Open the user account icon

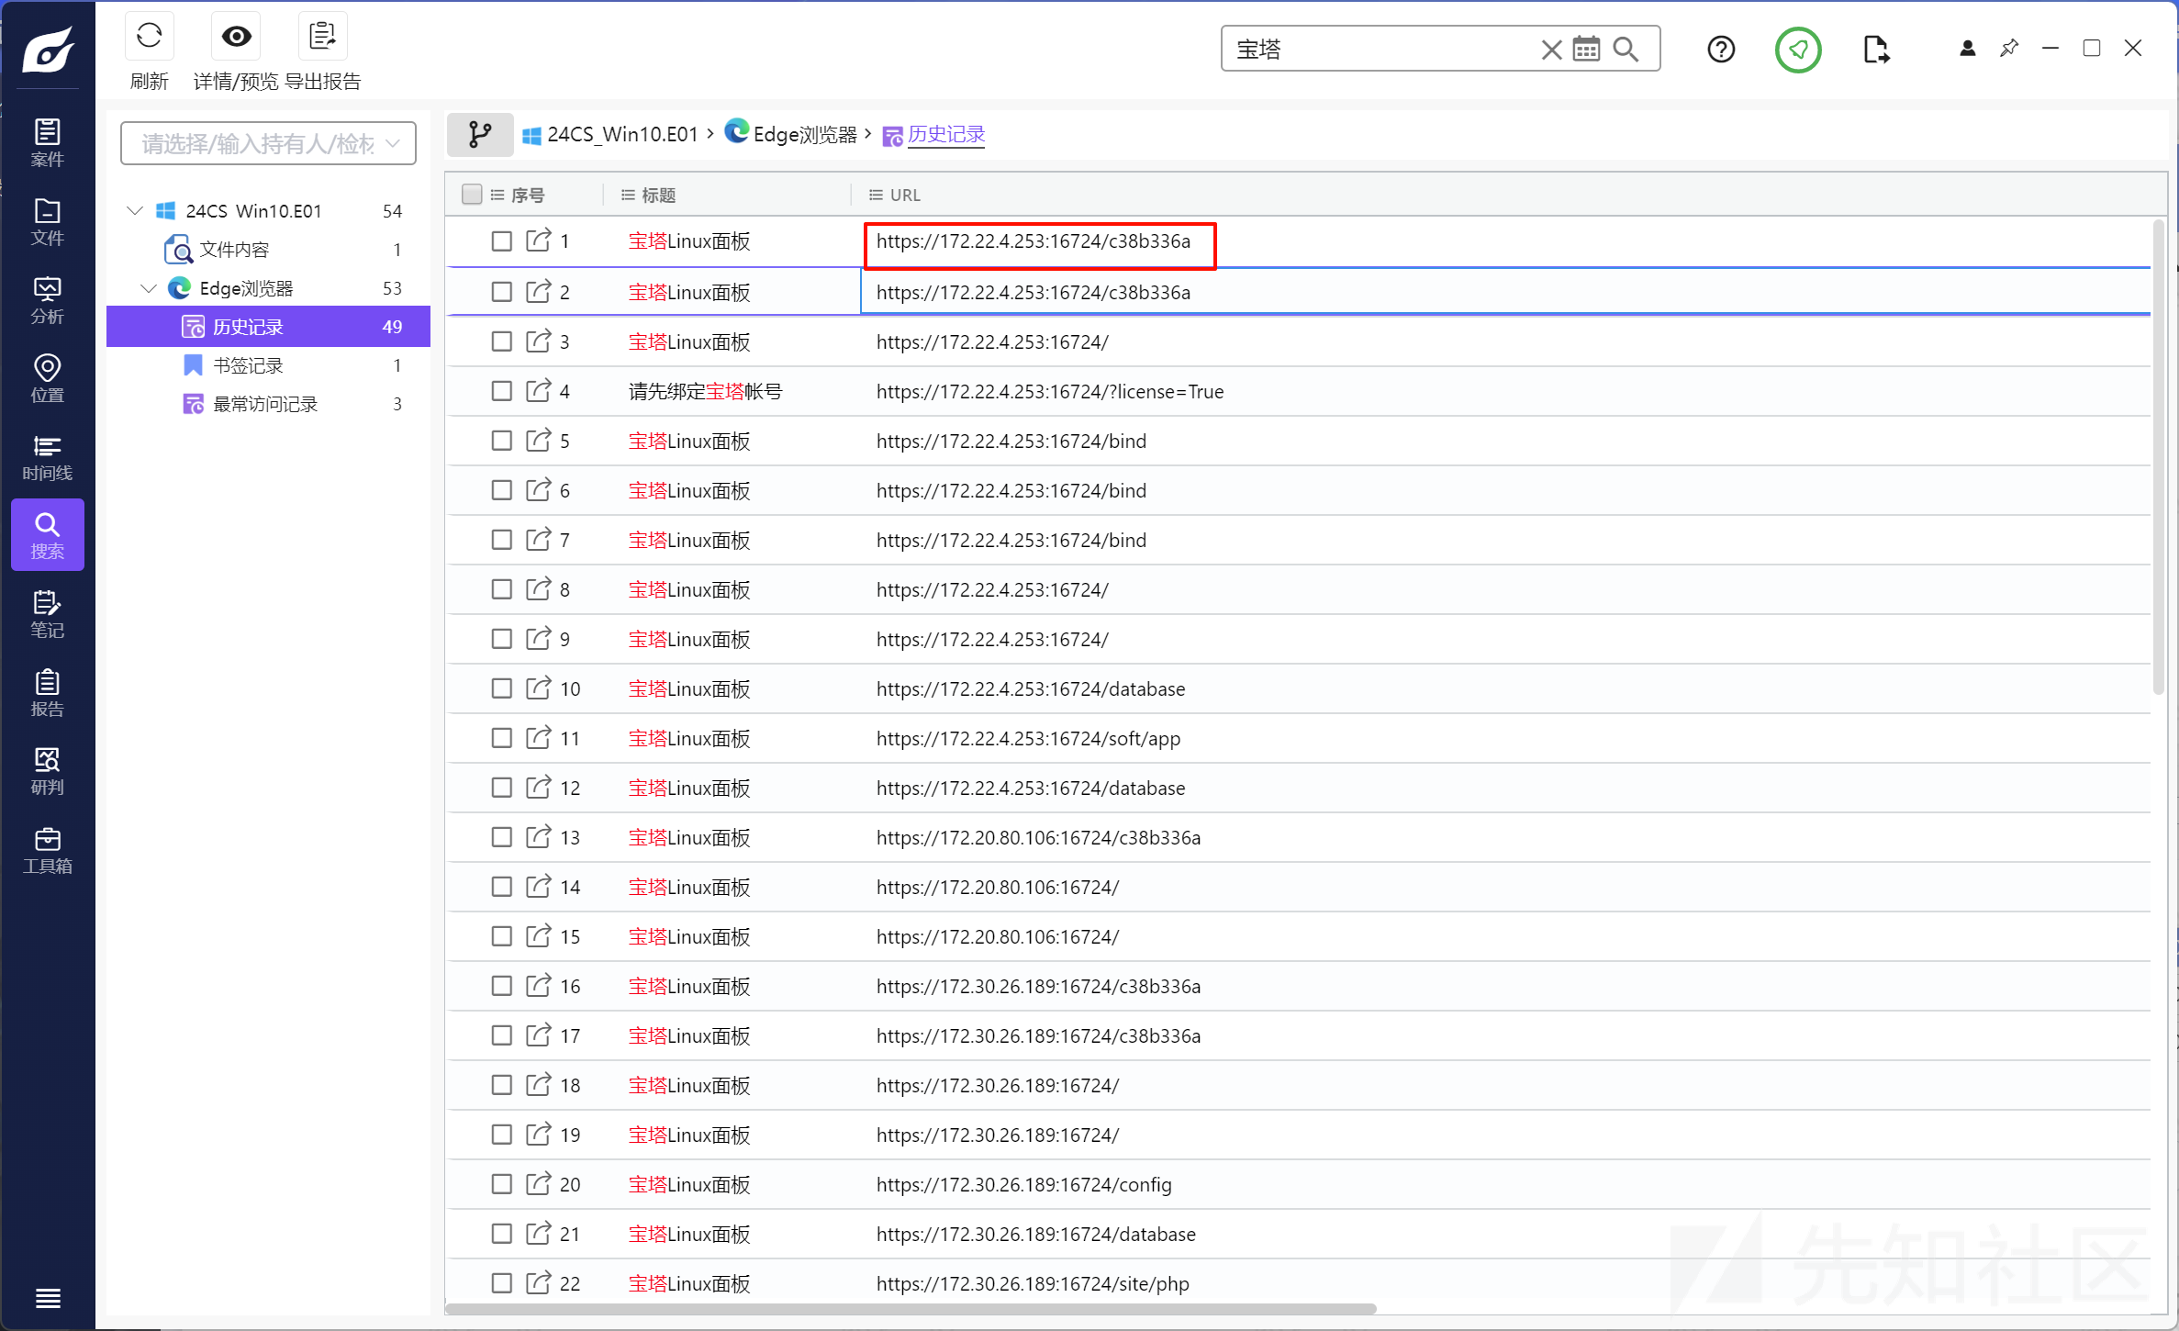click(1967, 49)
